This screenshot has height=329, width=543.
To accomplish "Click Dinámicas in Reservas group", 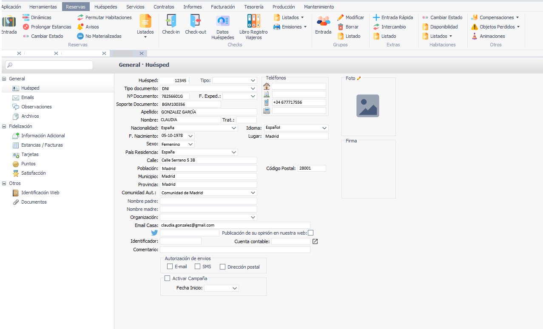I will point(37,17).
